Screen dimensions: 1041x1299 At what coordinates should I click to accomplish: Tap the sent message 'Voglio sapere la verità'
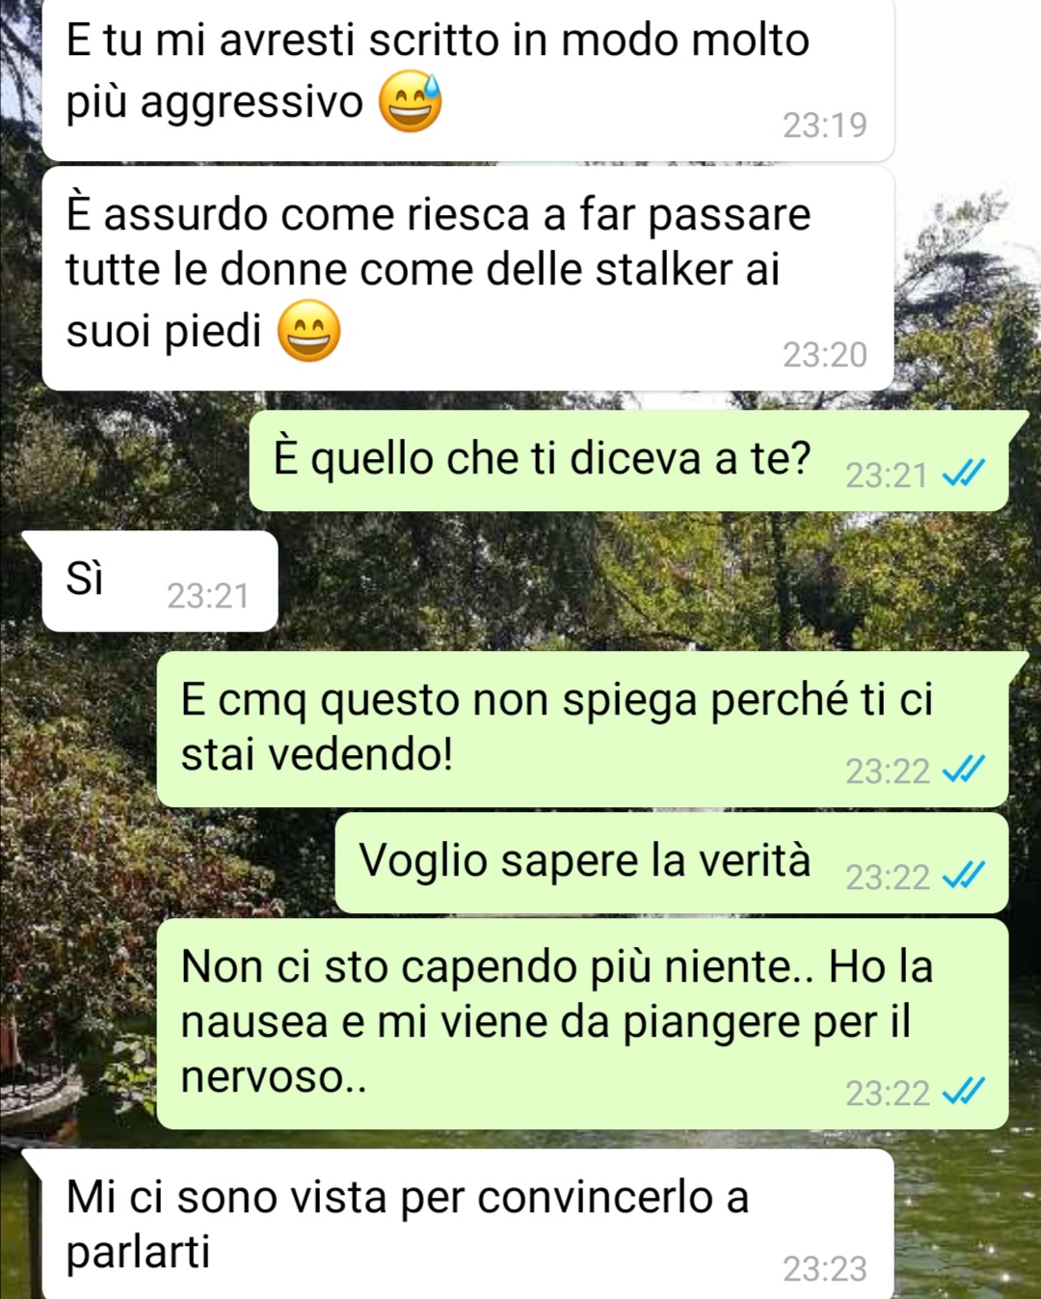[x=671, y=862]
